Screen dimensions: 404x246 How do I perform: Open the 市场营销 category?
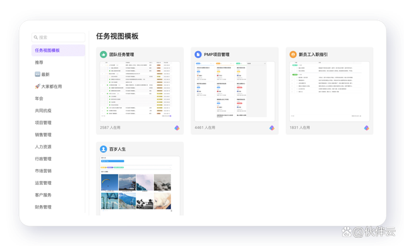click(x=43, y=170)
